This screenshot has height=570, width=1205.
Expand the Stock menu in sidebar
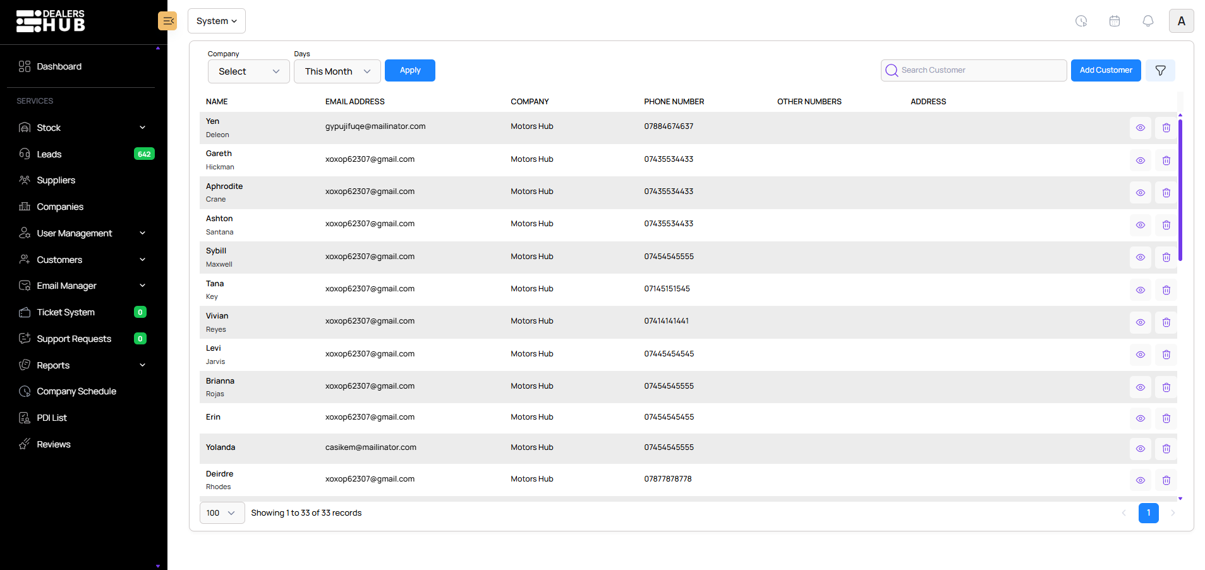tap(82, 128)
